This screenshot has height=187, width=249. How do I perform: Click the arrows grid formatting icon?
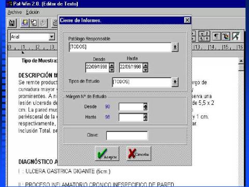[204, 36]
